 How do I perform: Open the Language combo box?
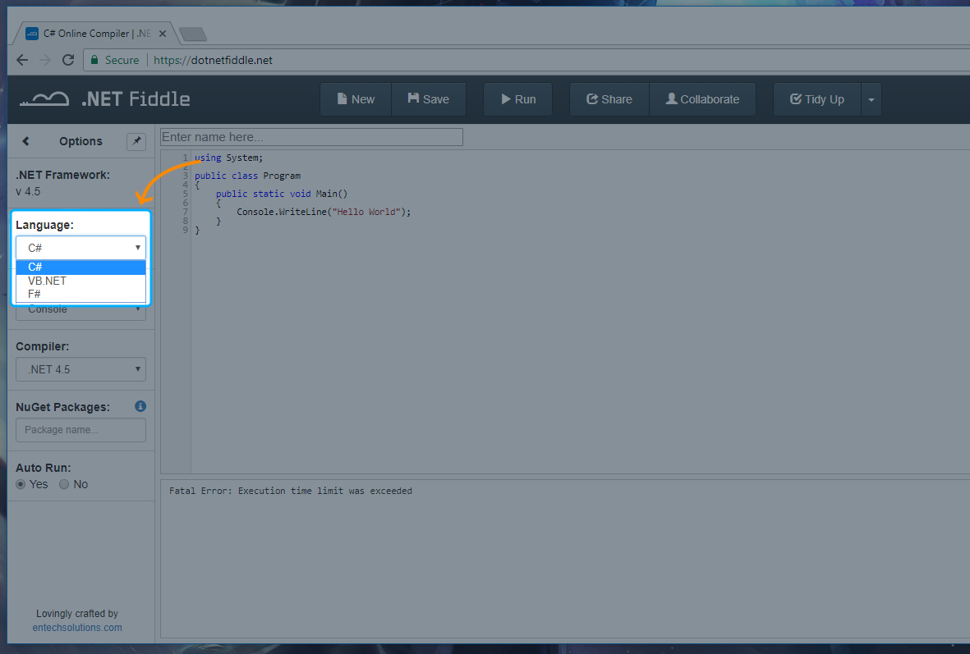pyautogui.click(x=80, y=247)
